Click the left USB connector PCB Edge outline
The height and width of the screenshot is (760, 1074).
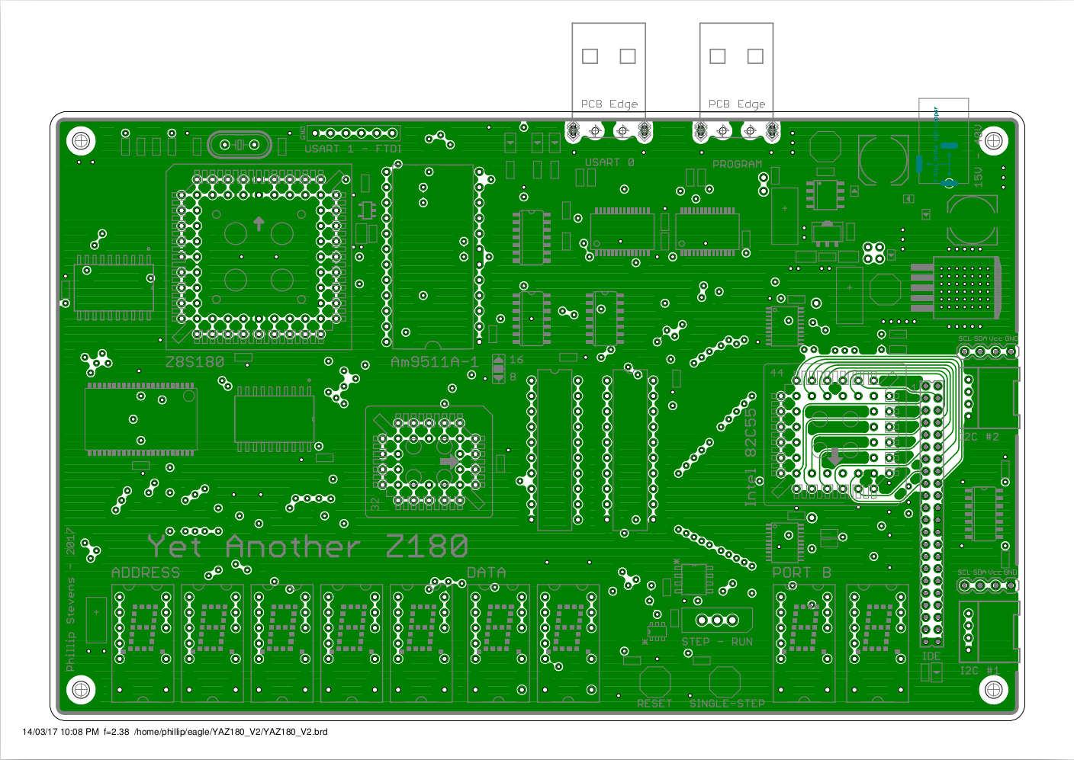tap(609, 70)
